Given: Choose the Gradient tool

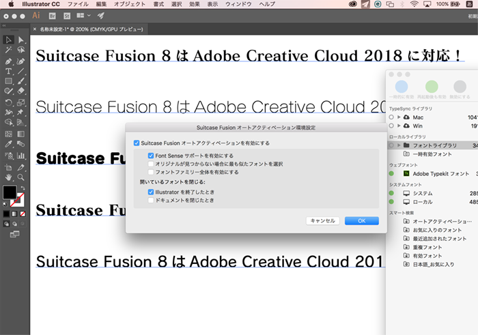Looking at the screenshot, I should [x=20, y=134].
